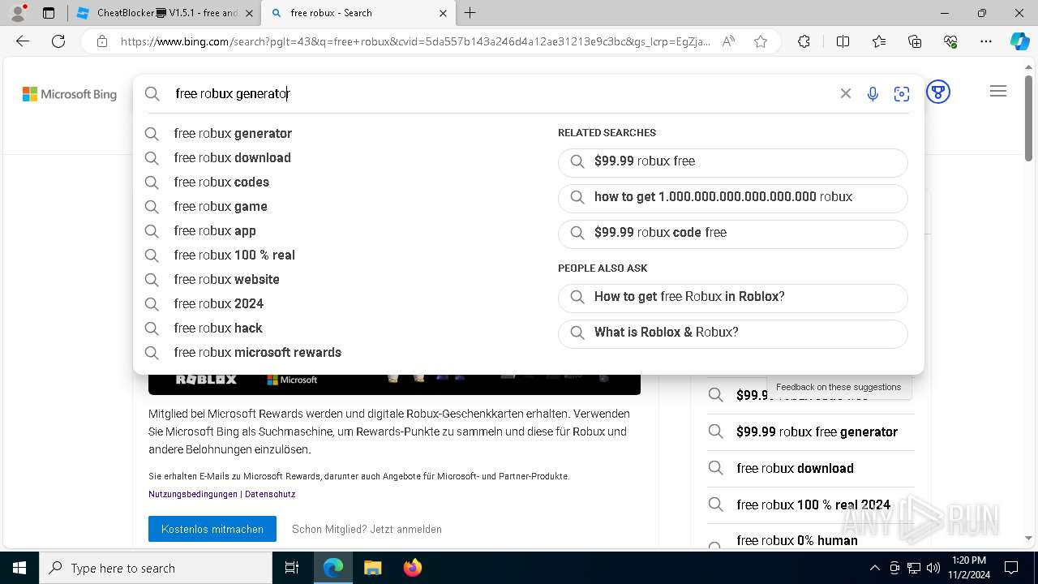Screen dimensions: 1038x584
Task: Toggle split screen view
Action: click(x=843, y=41)
